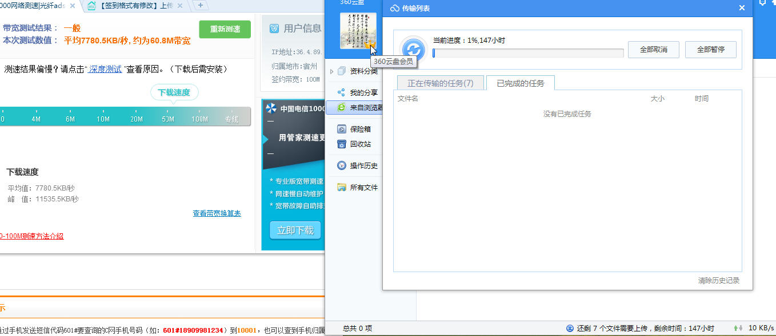Click the upload progress bar
Image resolution: width=776 pixels, height=336 pixels.
pyautogui.click(x=528, y=53)
